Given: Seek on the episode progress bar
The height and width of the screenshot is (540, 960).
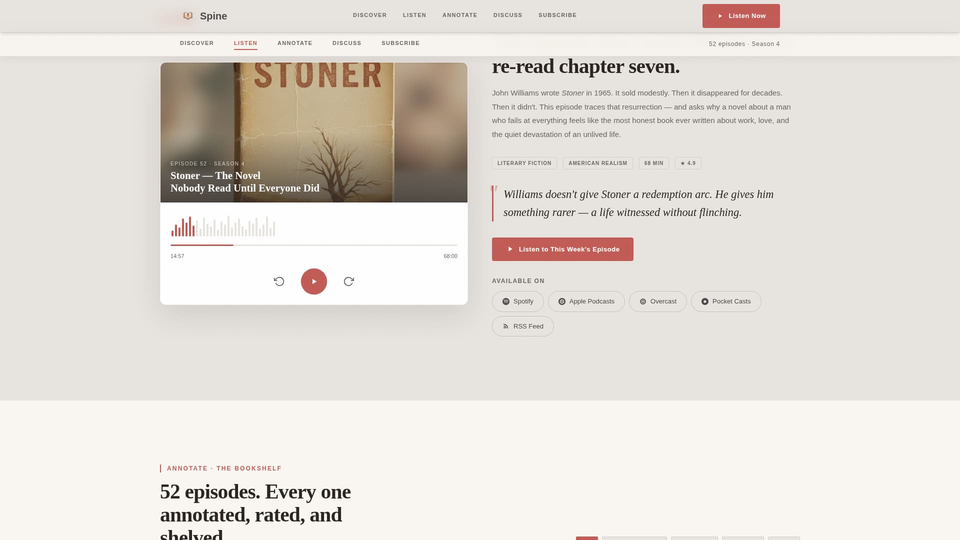Looking at the screenshot, I should click(x=314, y=245).
